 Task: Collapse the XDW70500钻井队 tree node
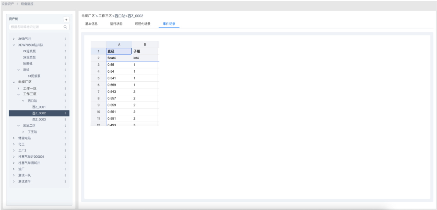click(x=14, y=45)
